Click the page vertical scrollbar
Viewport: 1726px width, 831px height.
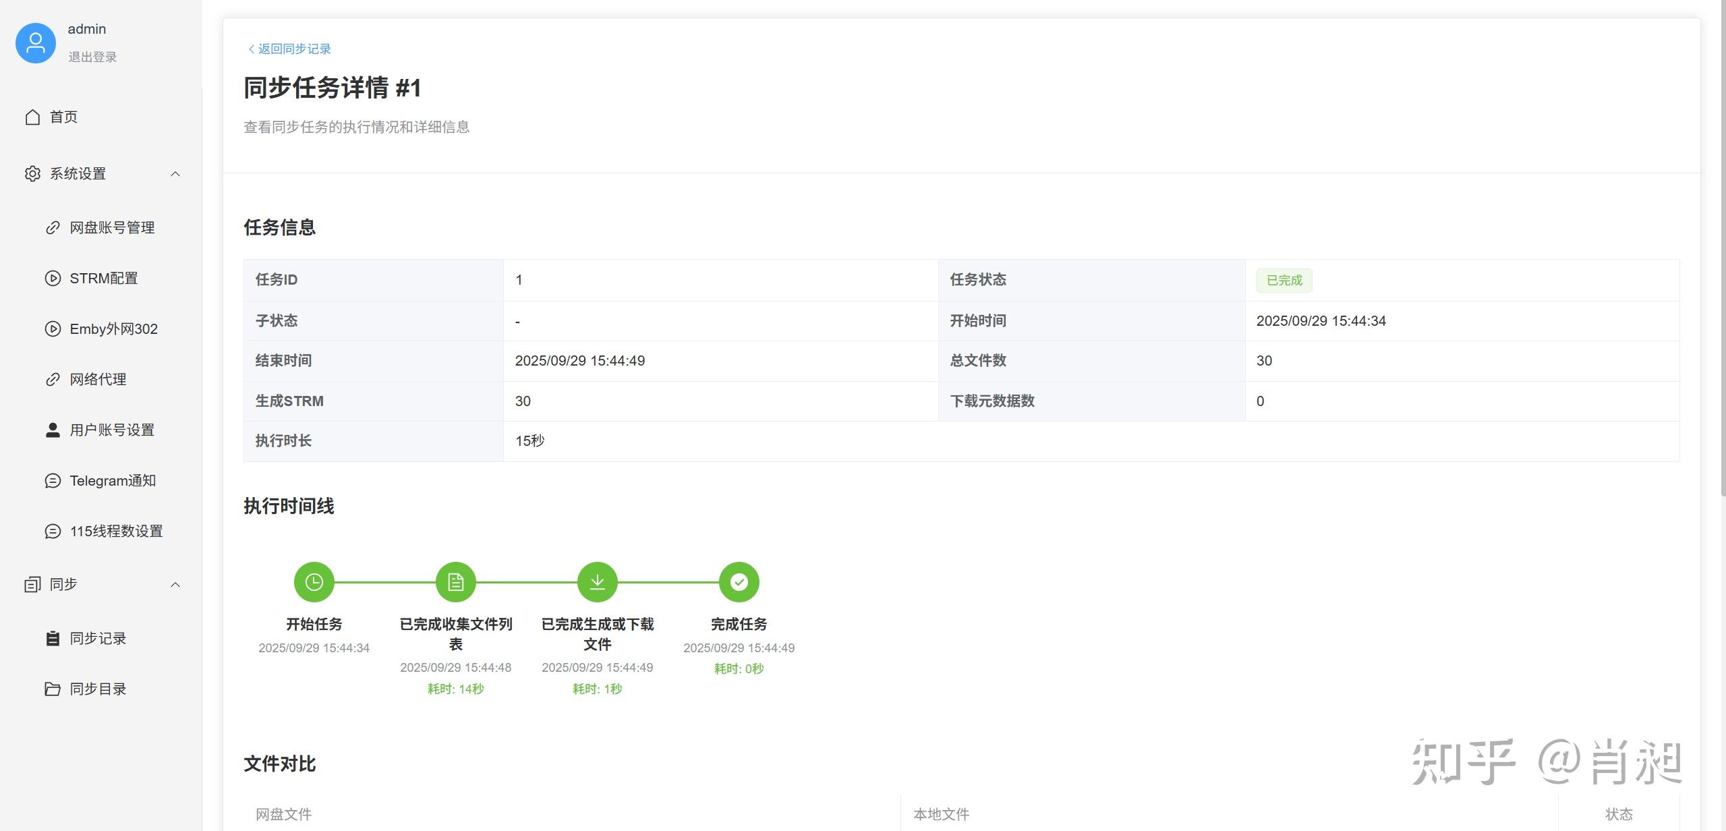(1722, 250)
